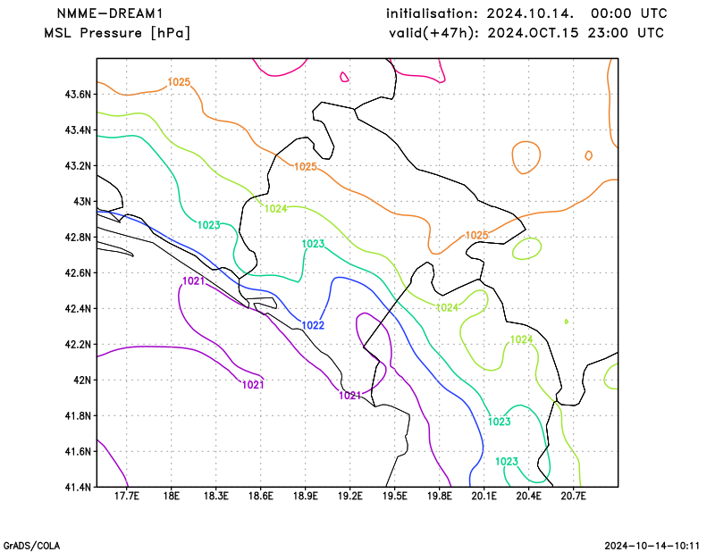Screen dimensions: 715x552
Task: Select the valid(+47h) 2024.OCT.15 23:00 UTC line
Action: [x=526, y=33]
